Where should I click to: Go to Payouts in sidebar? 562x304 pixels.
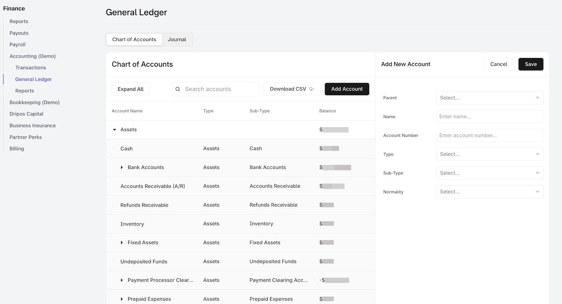point(19,33)
